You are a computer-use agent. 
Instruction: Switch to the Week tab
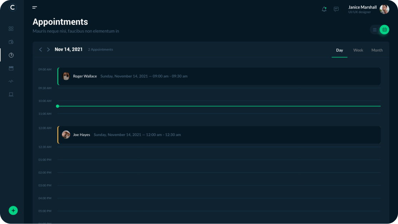pos(358,50)
